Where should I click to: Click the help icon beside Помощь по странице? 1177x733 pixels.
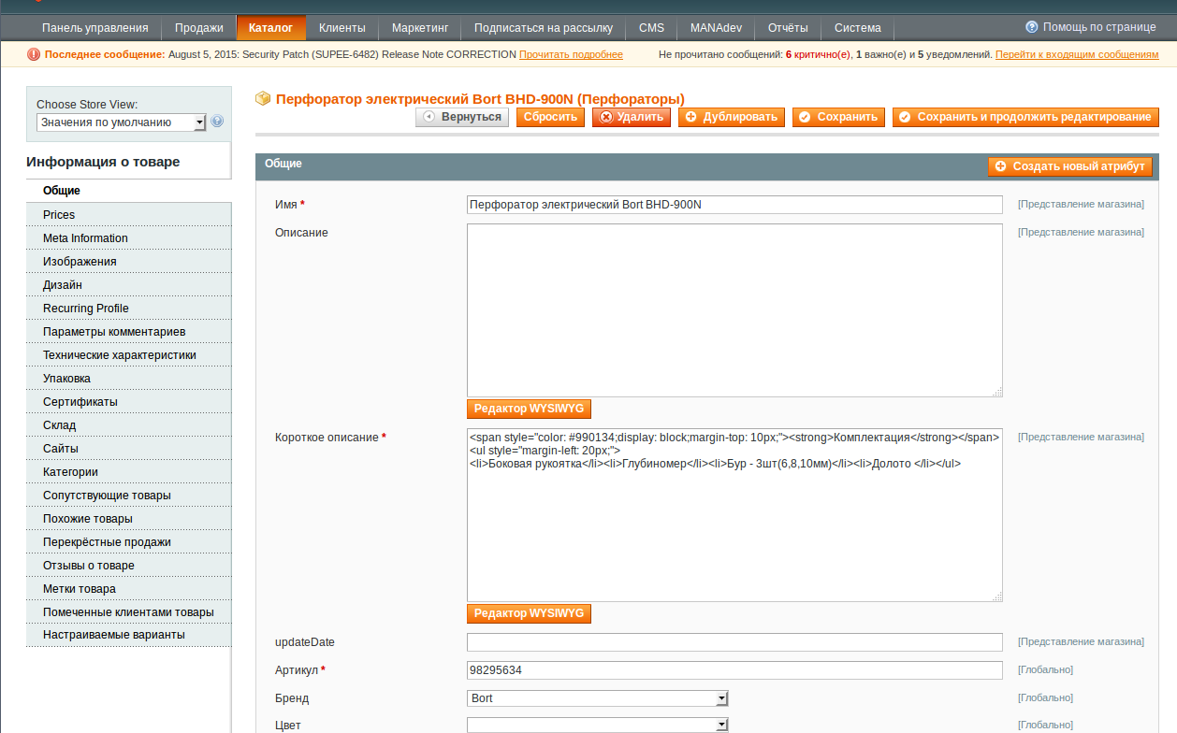1032,27
